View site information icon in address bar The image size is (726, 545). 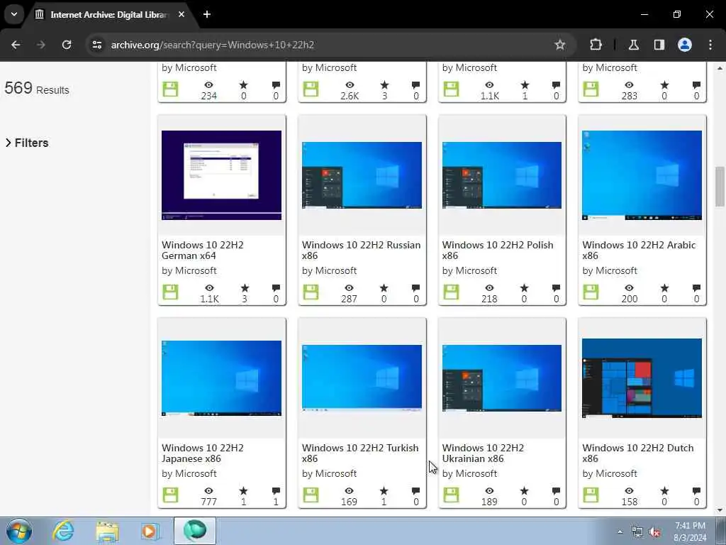(96, 45)
